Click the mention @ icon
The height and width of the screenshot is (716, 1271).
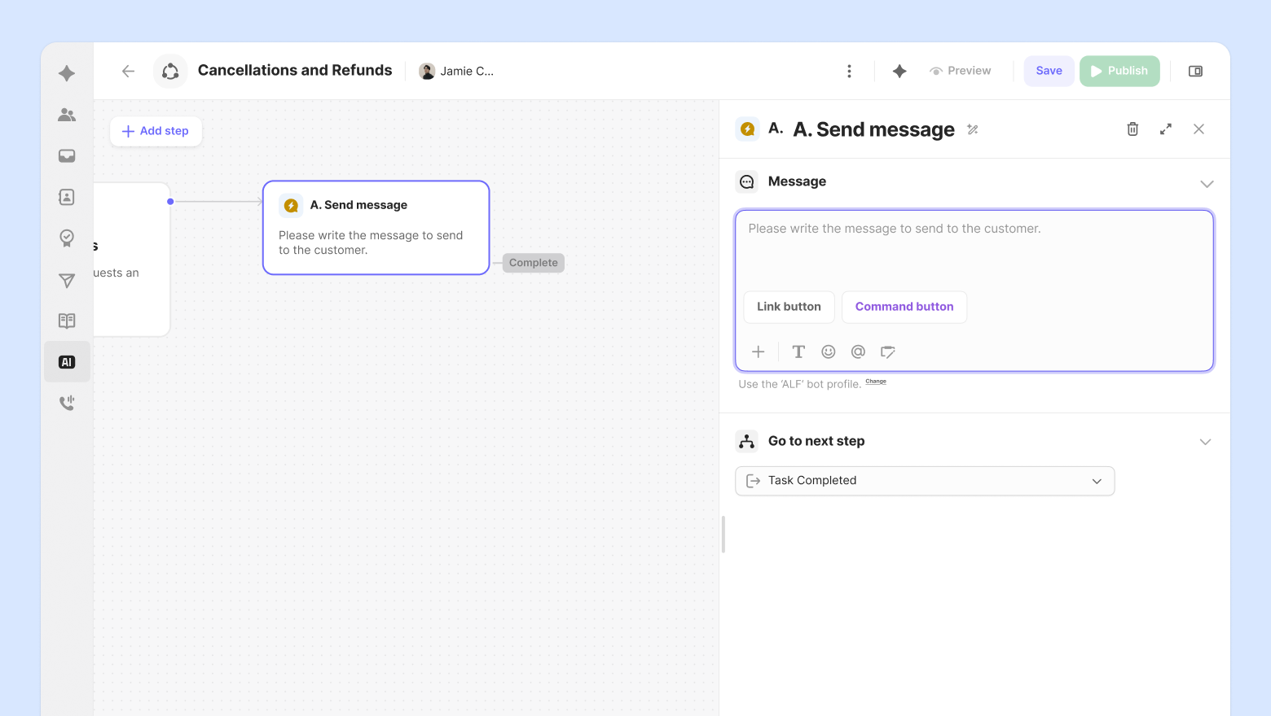point(858,351)
